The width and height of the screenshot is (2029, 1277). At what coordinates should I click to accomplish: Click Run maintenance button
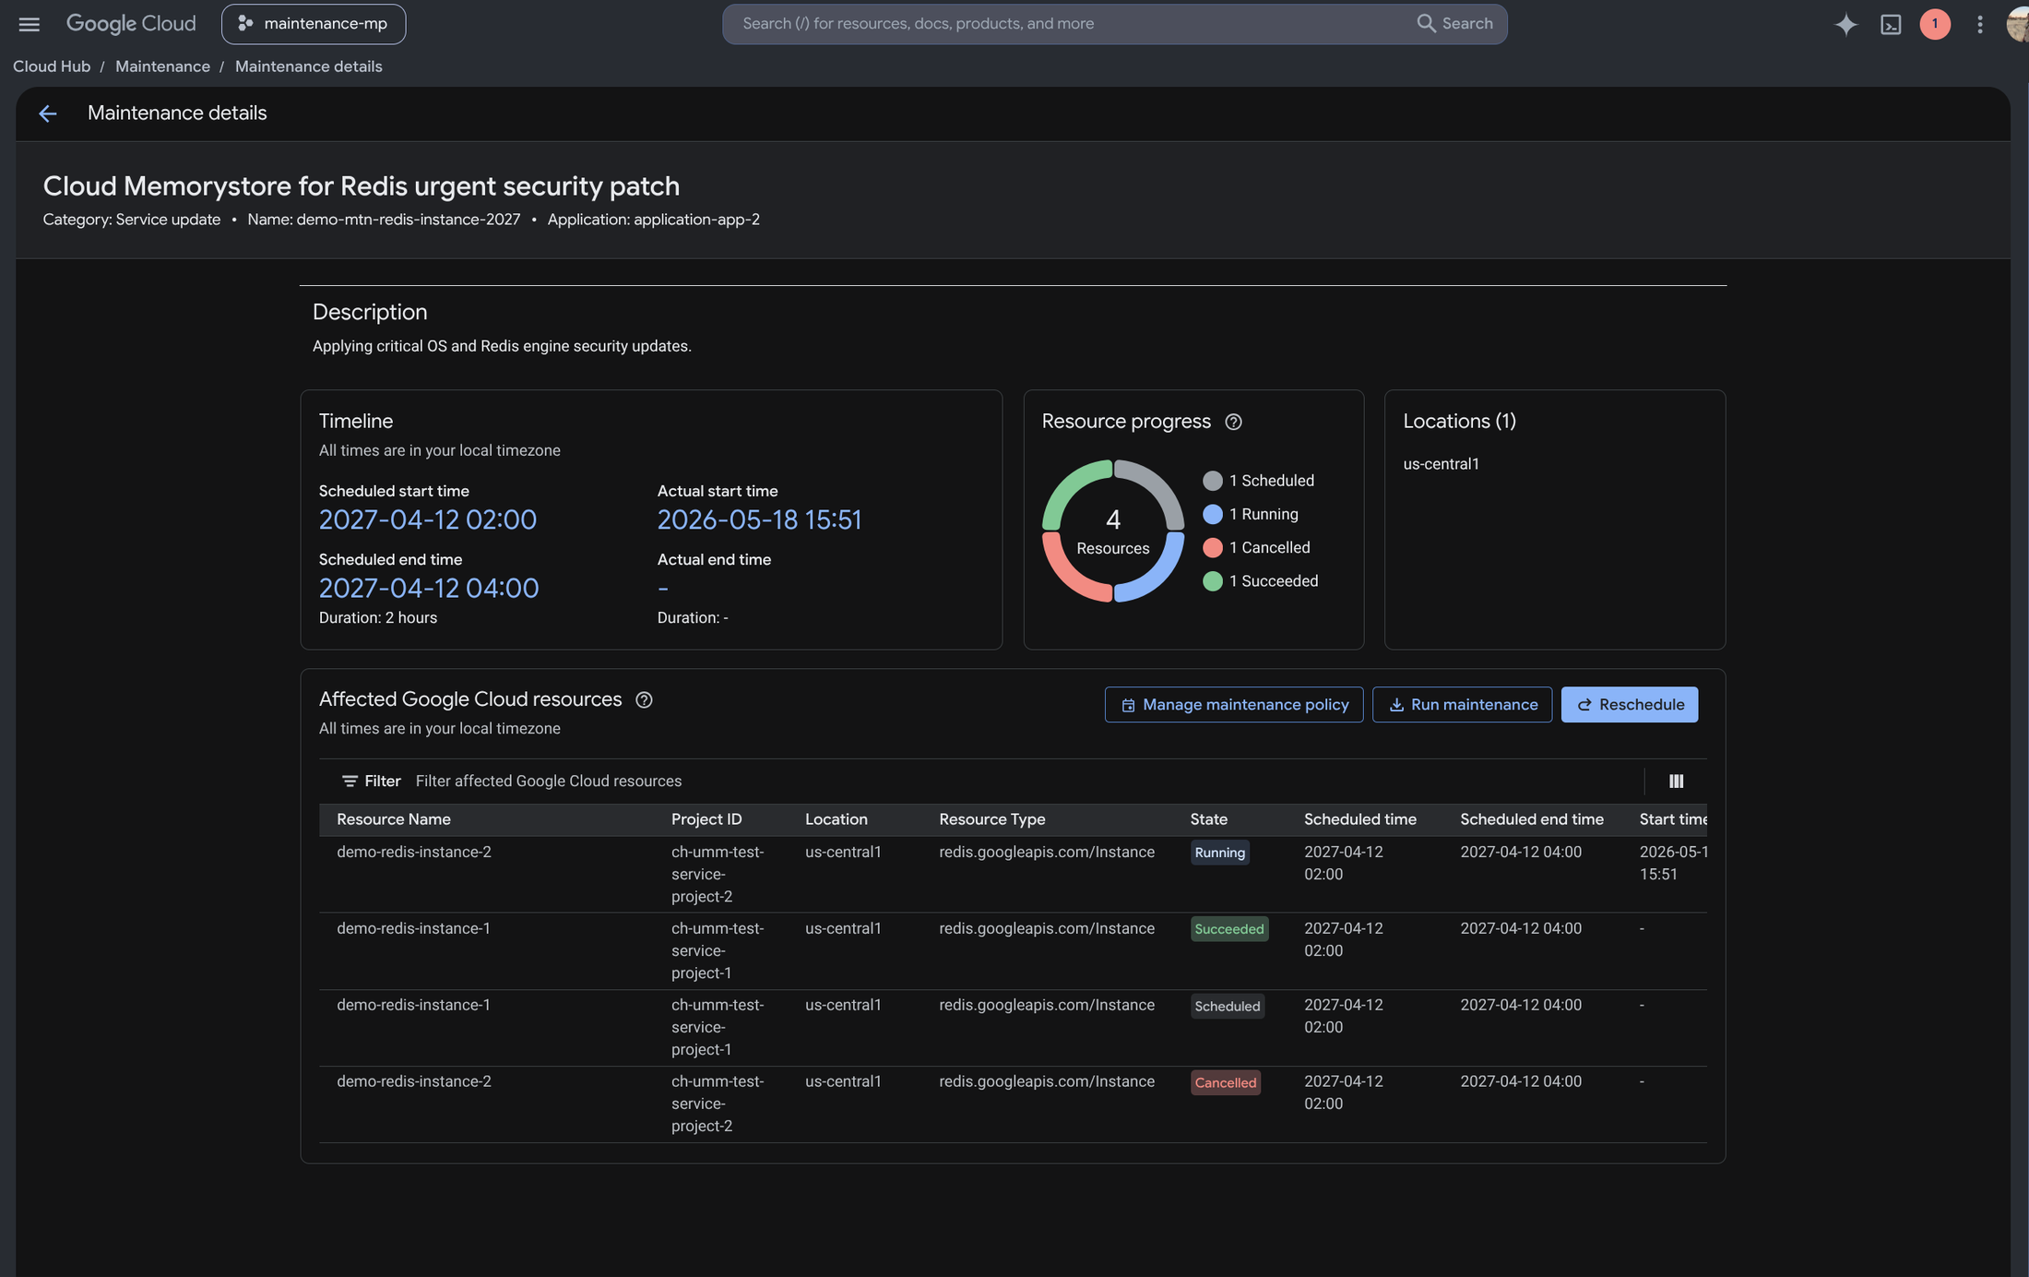point(1462,705)
